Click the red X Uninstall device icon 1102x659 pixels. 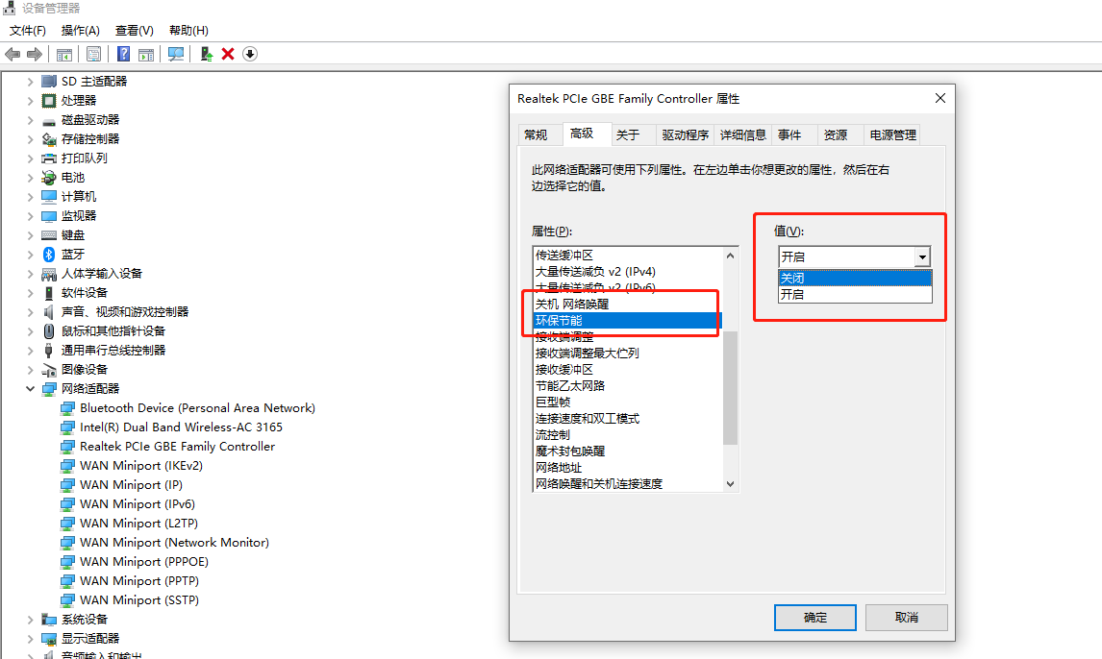coord(228,54)
